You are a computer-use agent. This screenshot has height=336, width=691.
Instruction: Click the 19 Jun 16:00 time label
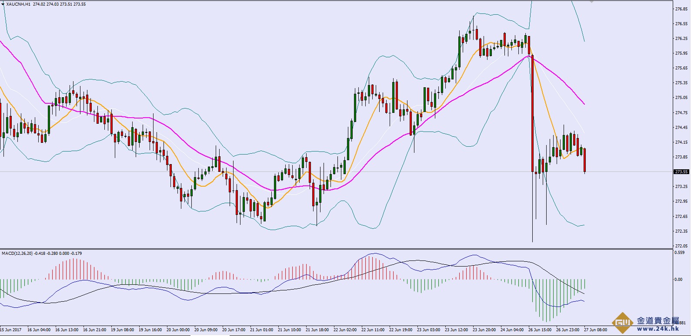[150, 329]
